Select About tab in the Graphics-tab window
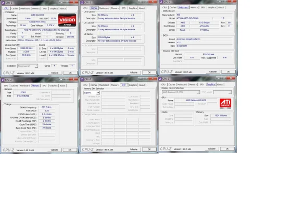The height and width of the screenshot is (200, 291). click(220, 84)
